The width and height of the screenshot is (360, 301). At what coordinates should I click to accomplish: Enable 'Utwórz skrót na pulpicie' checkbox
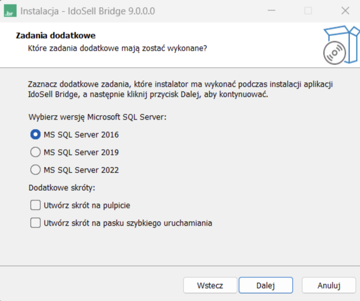[x=35, y=205]
